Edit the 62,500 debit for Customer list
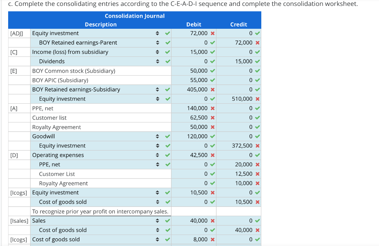379x246 pixels. pyautogui.click(x=194, y=118)
